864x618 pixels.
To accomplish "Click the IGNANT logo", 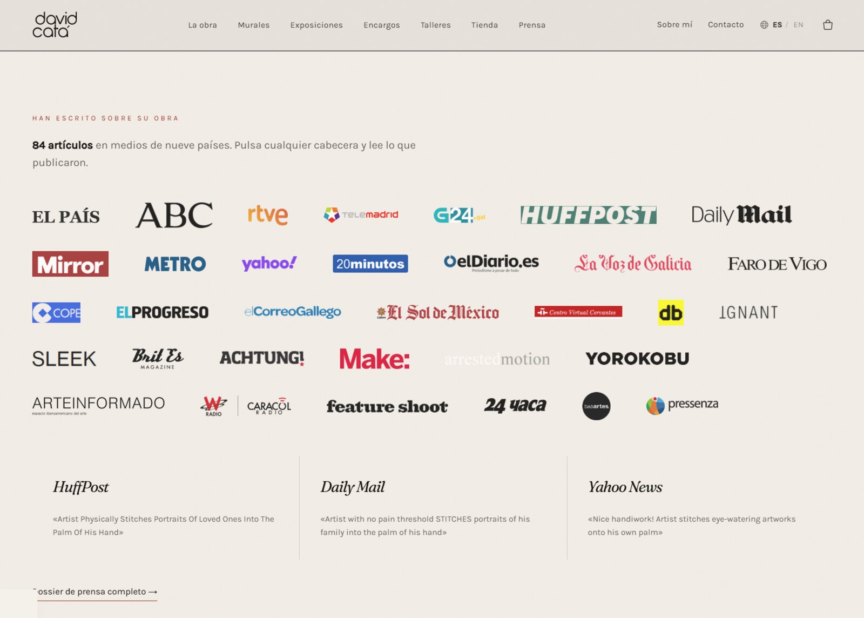I will (x=748, y=312).
